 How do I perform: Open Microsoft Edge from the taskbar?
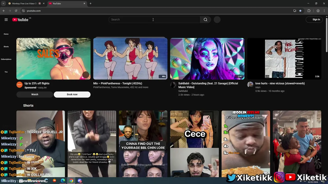click(63, 181)
